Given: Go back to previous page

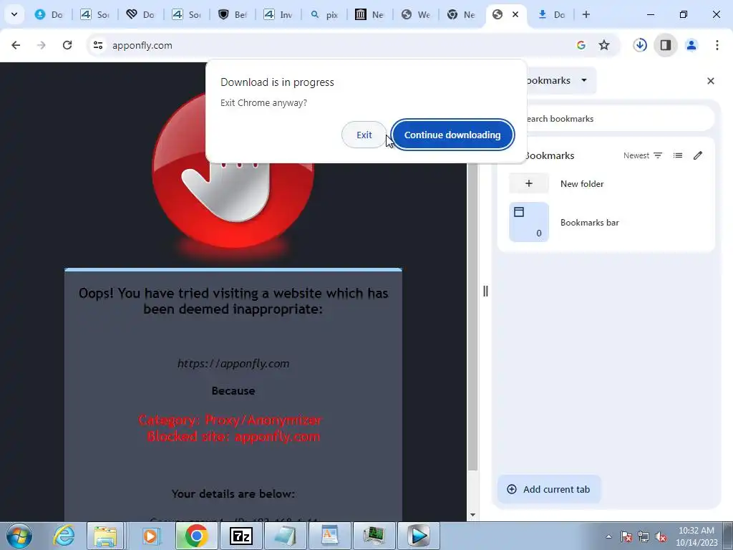Looking at the screenshot, I should (x=16, y=45).
